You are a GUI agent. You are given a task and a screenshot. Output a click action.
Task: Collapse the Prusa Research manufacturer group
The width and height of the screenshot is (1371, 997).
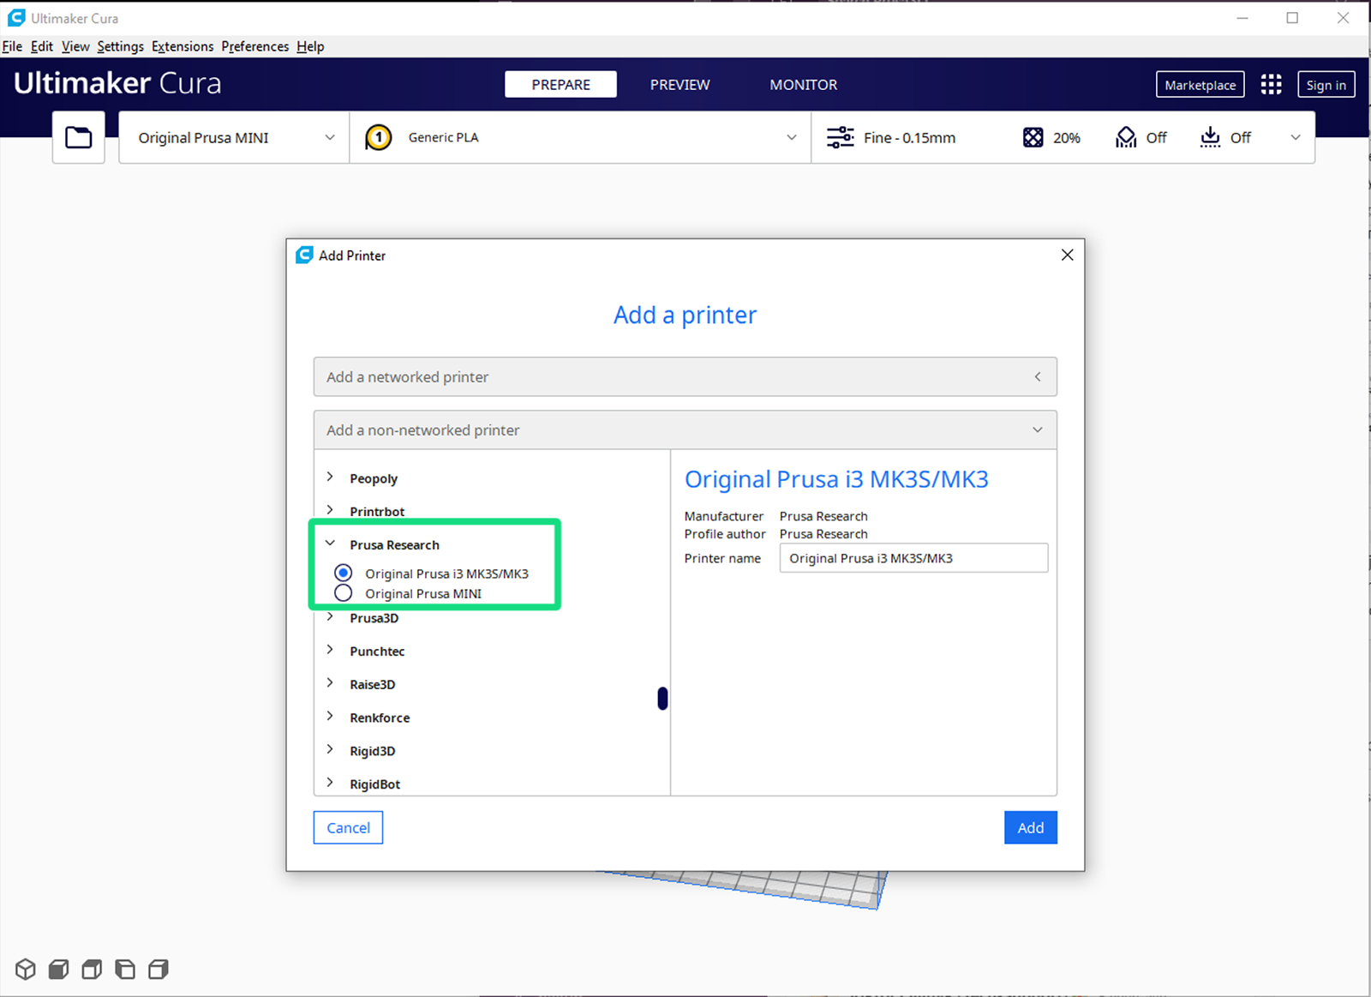330,544
